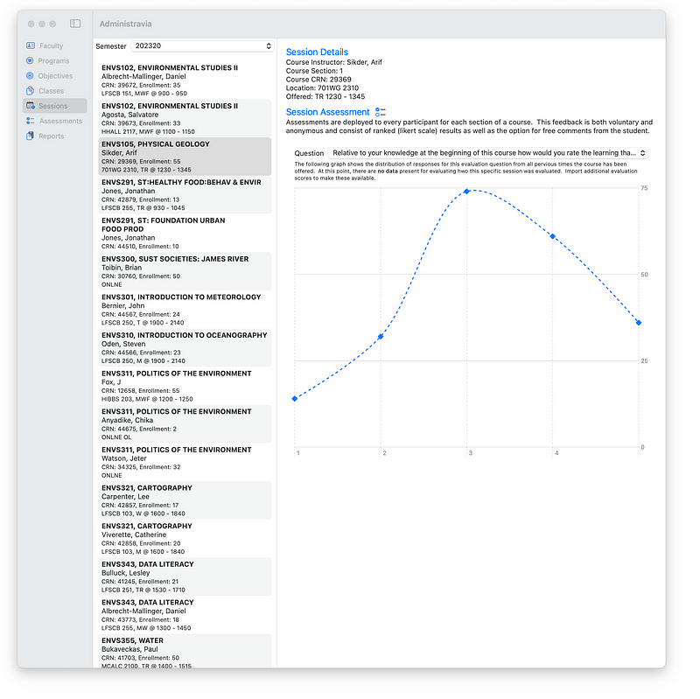Click the Course Section: 1 text
The width and height of the screenshot is (700, 699).
tap(314, 71)
